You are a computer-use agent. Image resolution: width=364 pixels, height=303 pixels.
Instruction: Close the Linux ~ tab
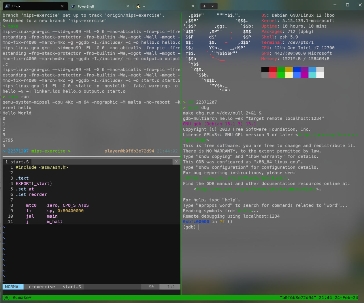coord(193,6)
